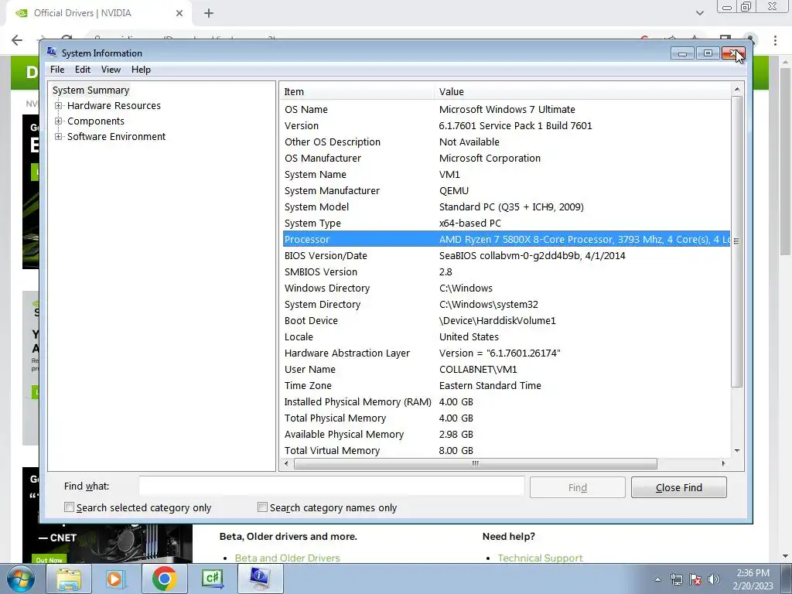Select the User Name row

[506, 369]
